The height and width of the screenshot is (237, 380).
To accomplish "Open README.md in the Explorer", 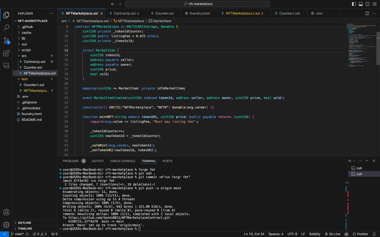I will click(31, 119).
